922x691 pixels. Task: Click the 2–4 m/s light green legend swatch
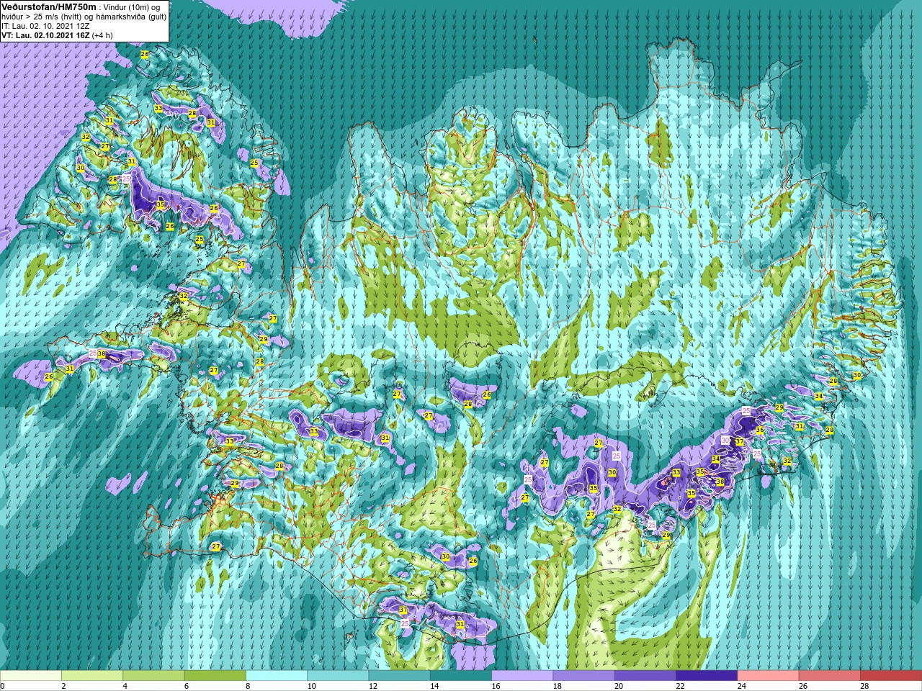click(92, 675)
